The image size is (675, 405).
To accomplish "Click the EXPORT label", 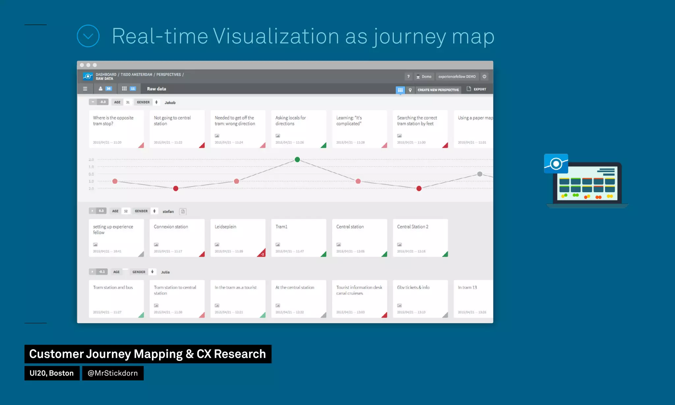I will click(480, 89).
